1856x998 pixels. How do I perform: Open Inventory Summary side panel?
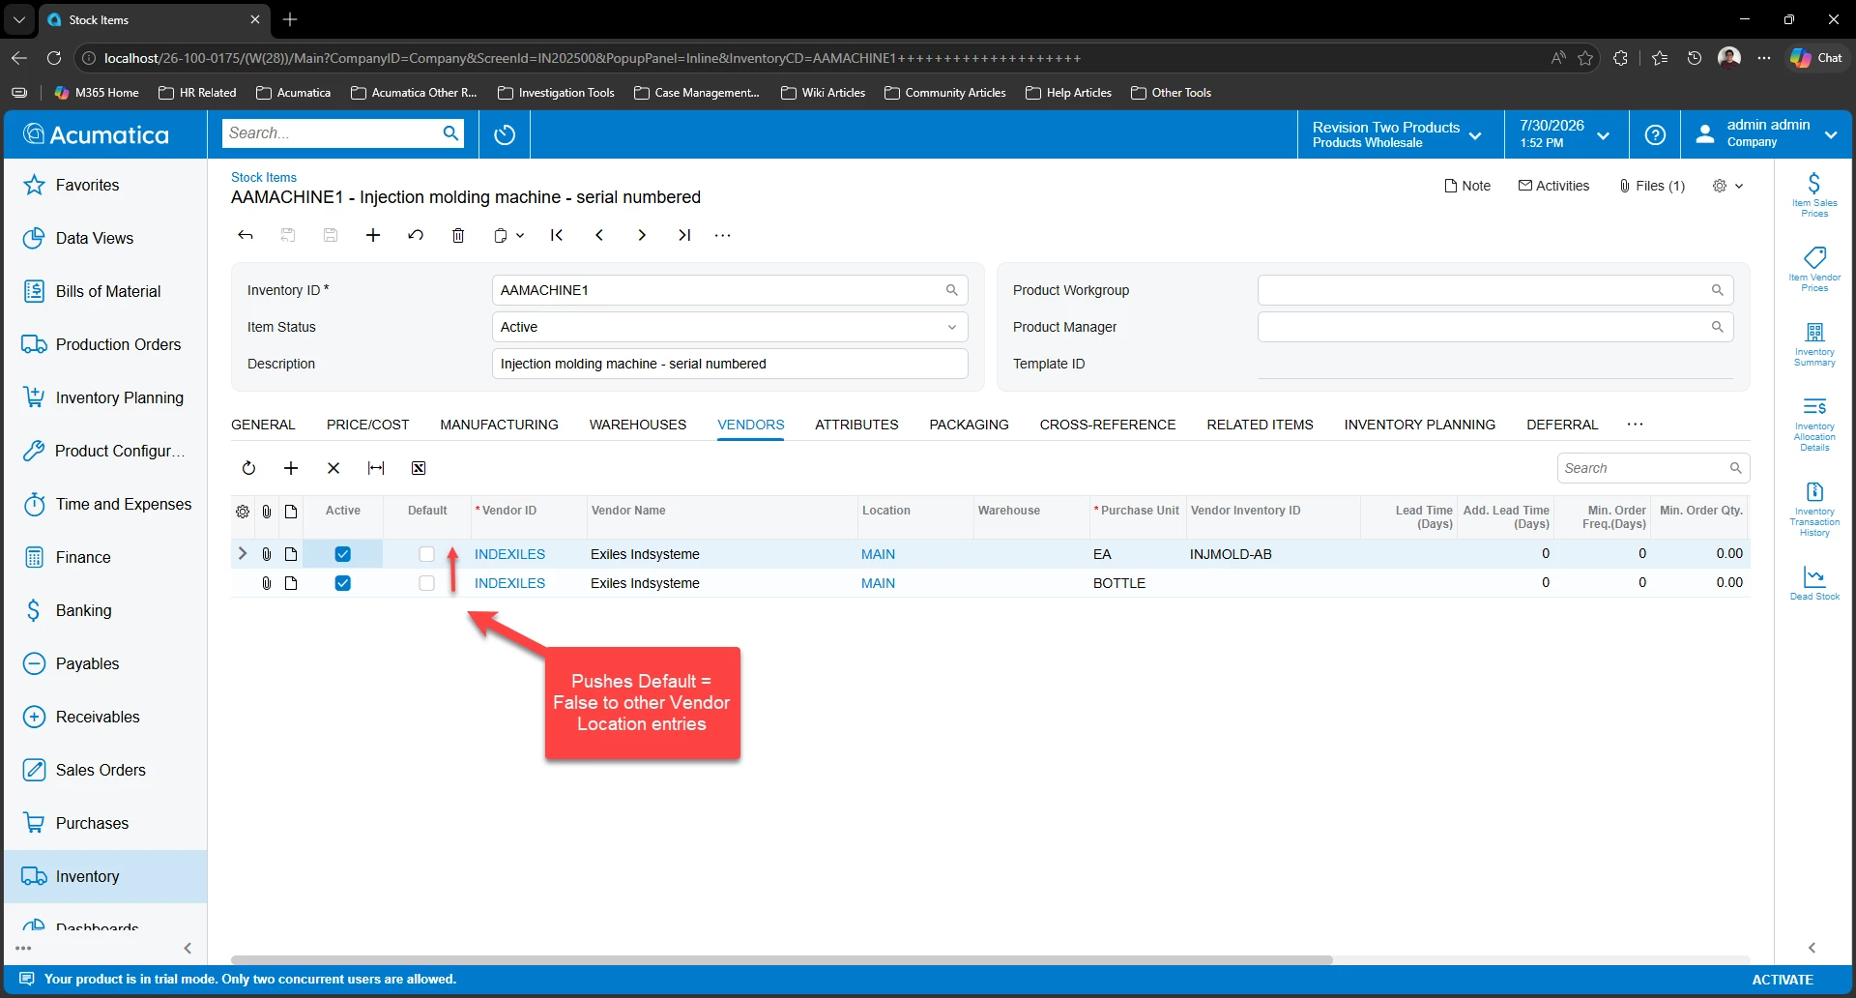tap(1814, 343)
